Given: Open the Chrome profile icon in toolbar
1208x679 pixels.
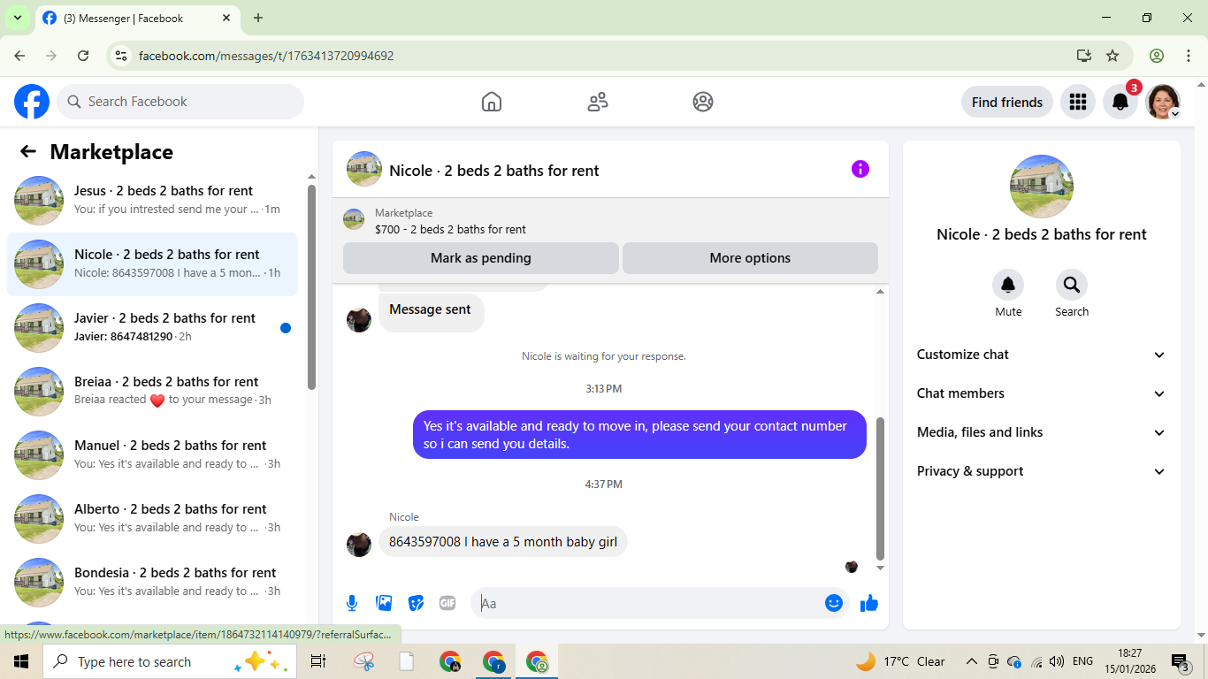Looking at the screenshot, I should tap(1157, 56).
